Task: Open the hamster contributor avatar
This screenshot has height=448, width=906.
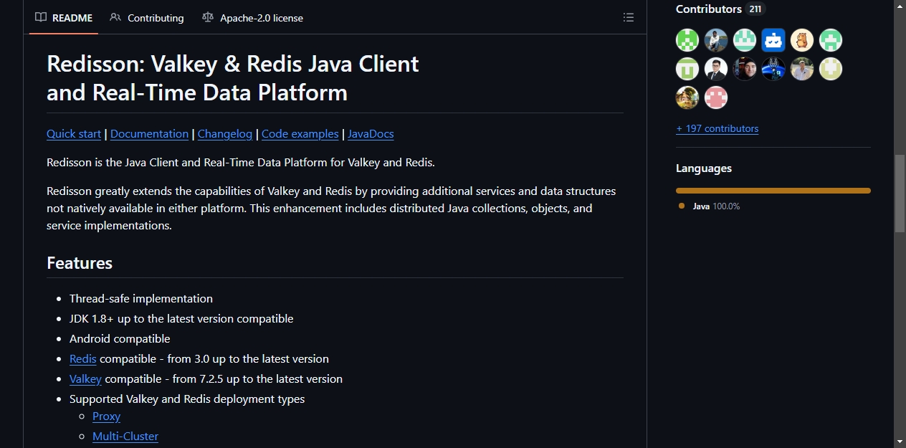Action: click(x=802, y=40)
